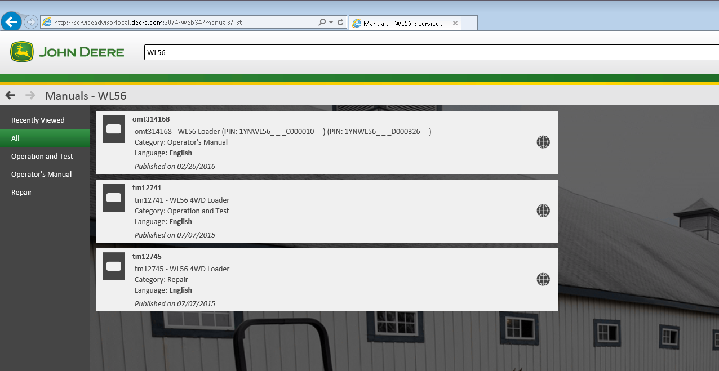Click the serviceadvisorlocal.deere.com URL in address bar

click(x=148, y=23)
